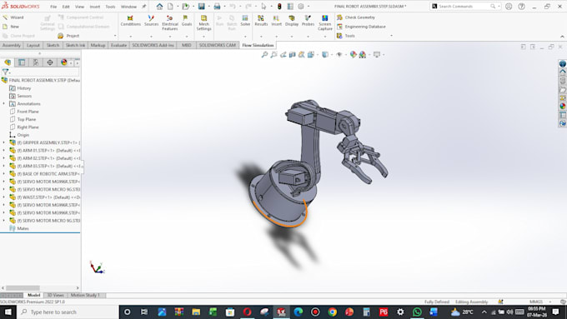Click the Results icon
Screen dimensions: 567x319
coord(261,18)
